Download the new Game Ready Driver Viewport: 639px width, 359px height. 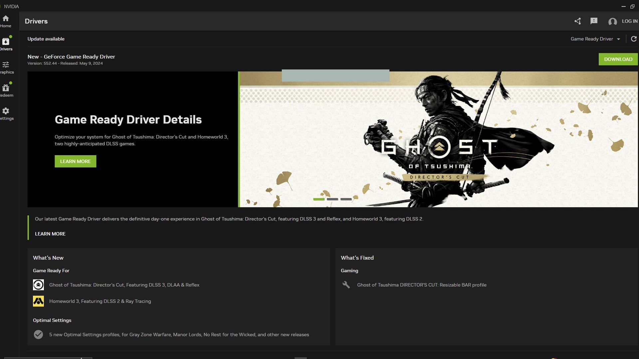(618, 59)
